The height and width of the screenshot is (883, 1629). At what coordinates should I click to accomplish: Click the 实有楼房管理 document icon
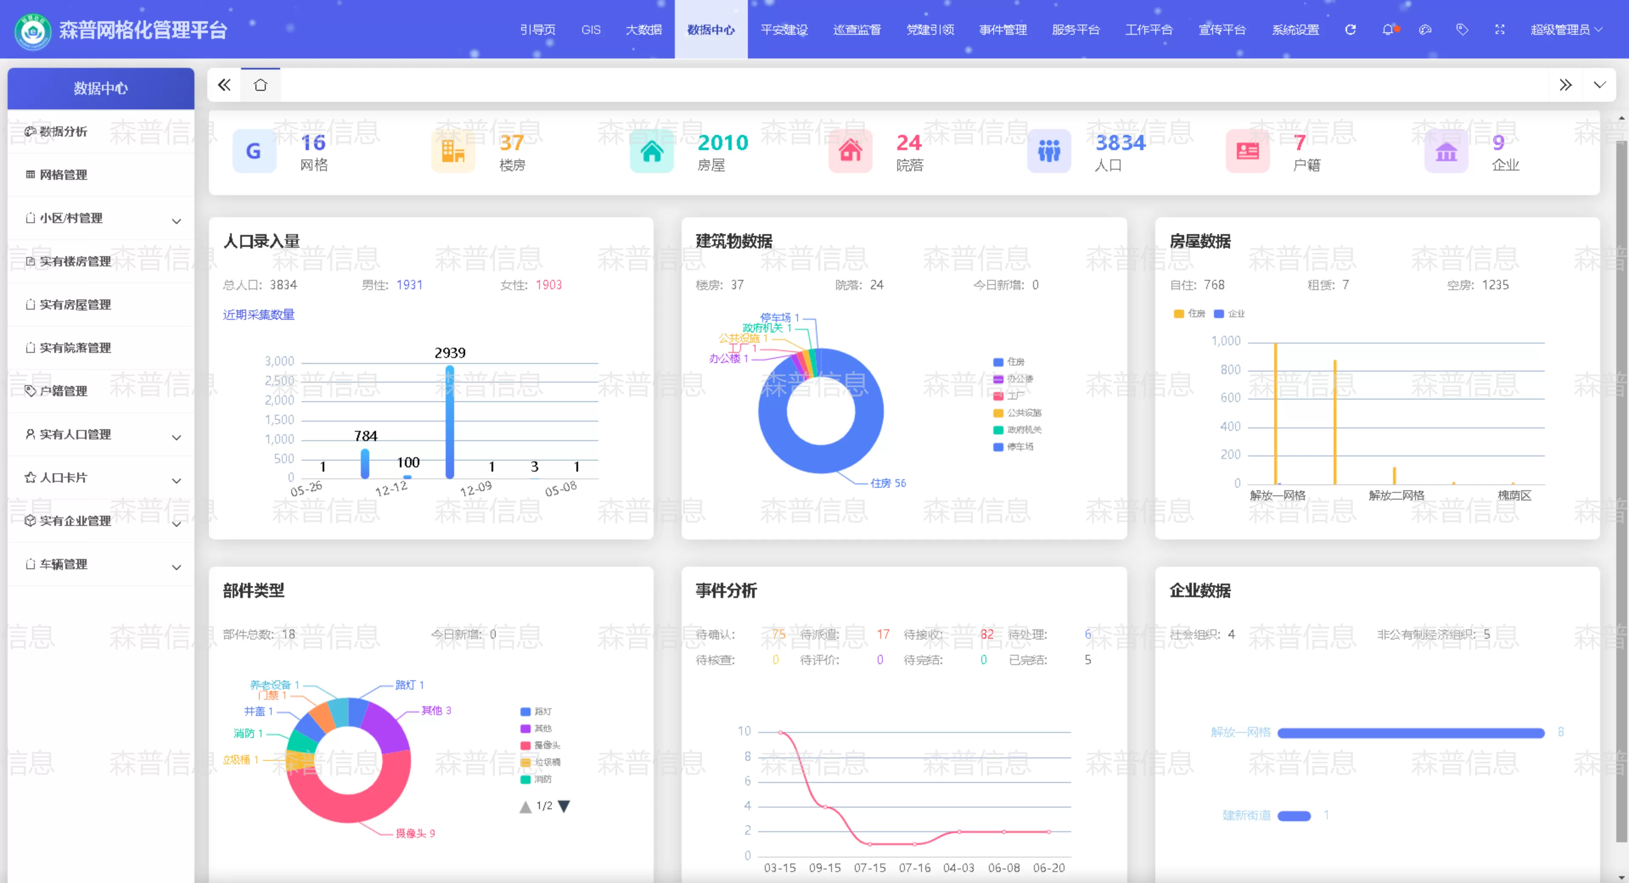coord(30,261)
